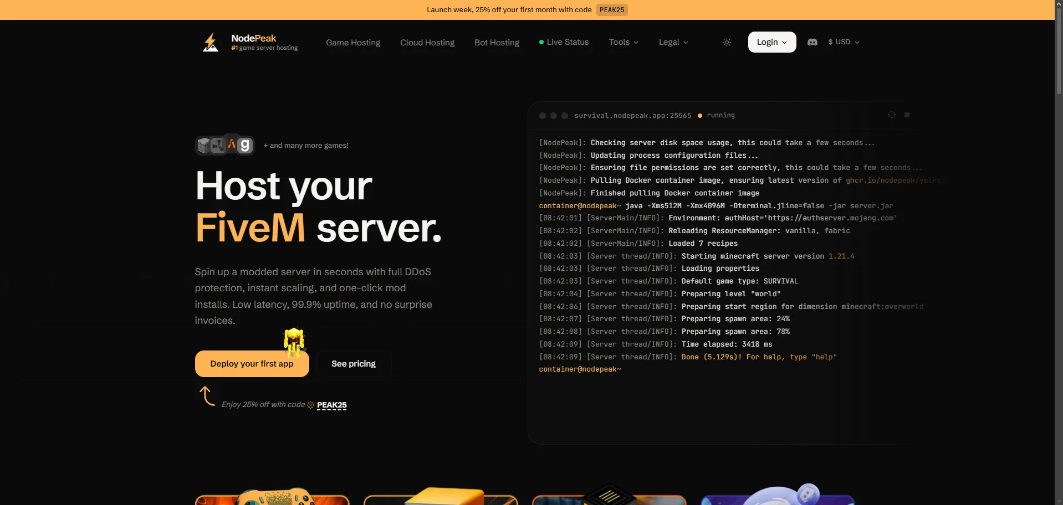Click the yellow cube card thumbnail
The height and width of the screenshot is (505, 1063).
[441, 496]
